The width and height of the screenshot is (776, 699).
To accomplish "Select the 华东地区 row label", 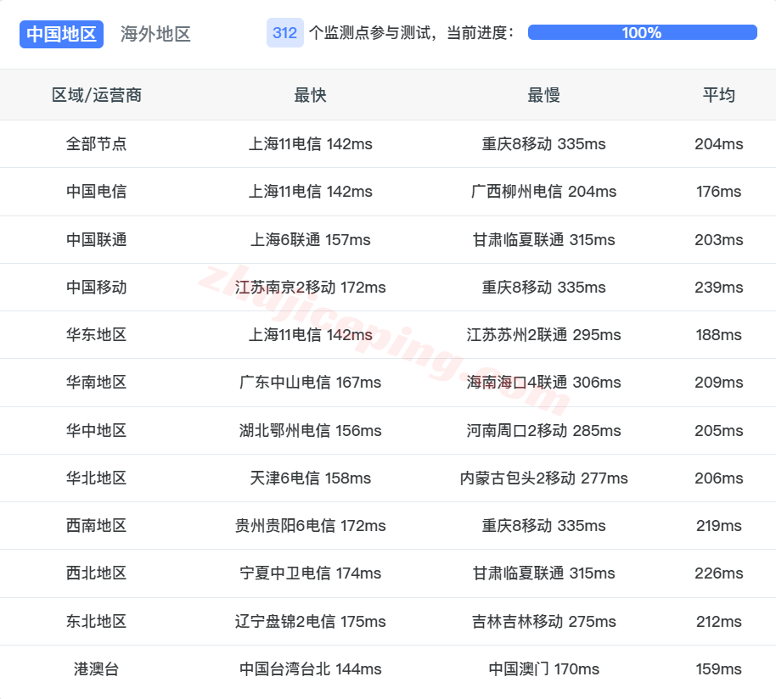I will [x=97, y=335].
